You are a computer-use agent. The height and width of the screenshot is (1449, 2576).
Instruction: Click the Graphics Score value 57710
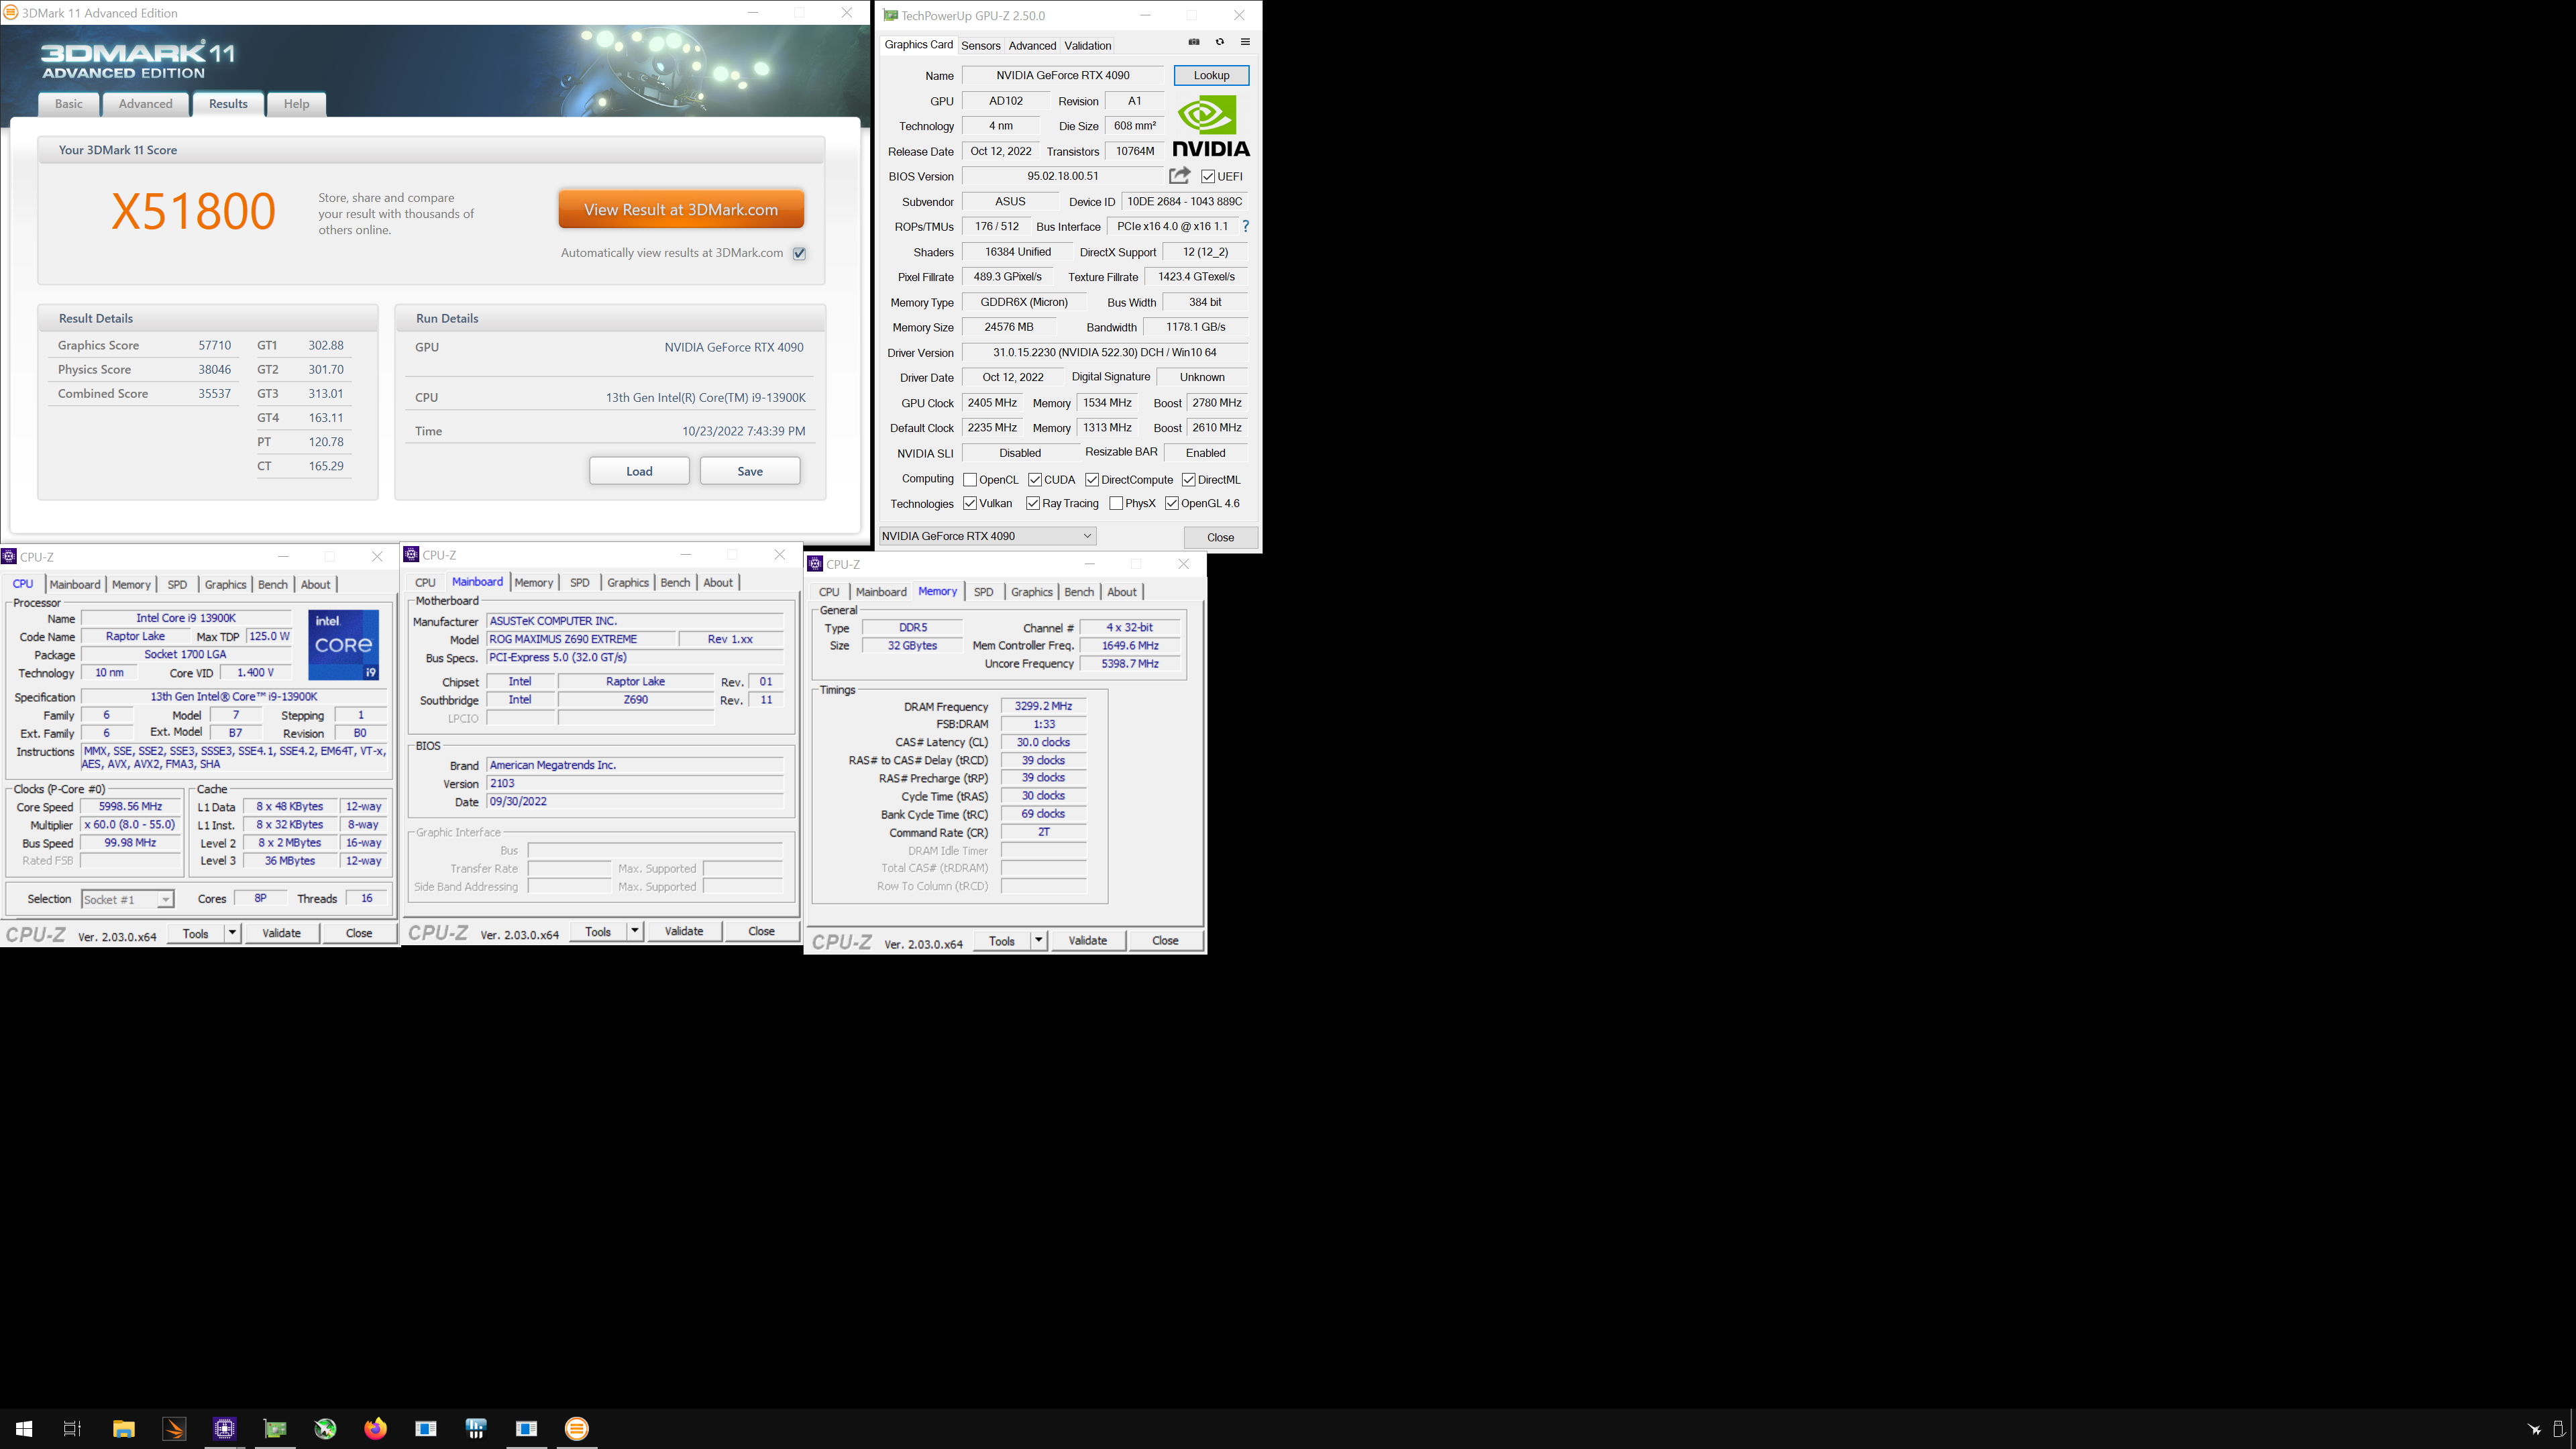tap(214, 345)
